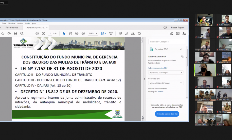Click the print icon in Acrobat toolbar
232x140 pixels.
[x=15, y=34]
